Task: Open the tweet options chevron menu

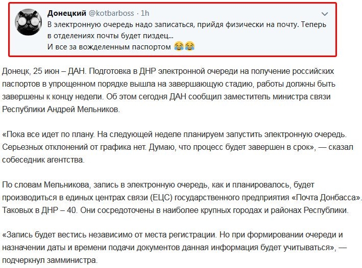Action: [325, 13]
